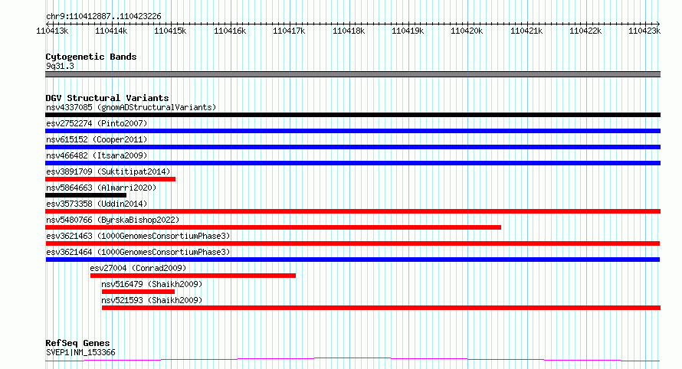
Task: Click the 110423k ruler tick label
Action: click(x=644, y=31)
